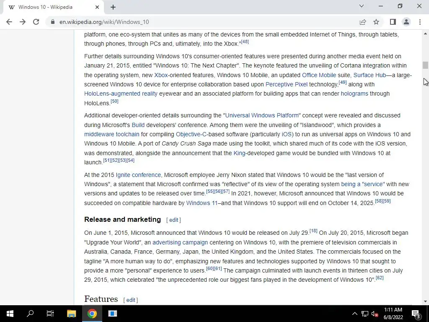This screenshot has width=429, height=322.
Task: Edit the Features section
Action: pos(131,300)
